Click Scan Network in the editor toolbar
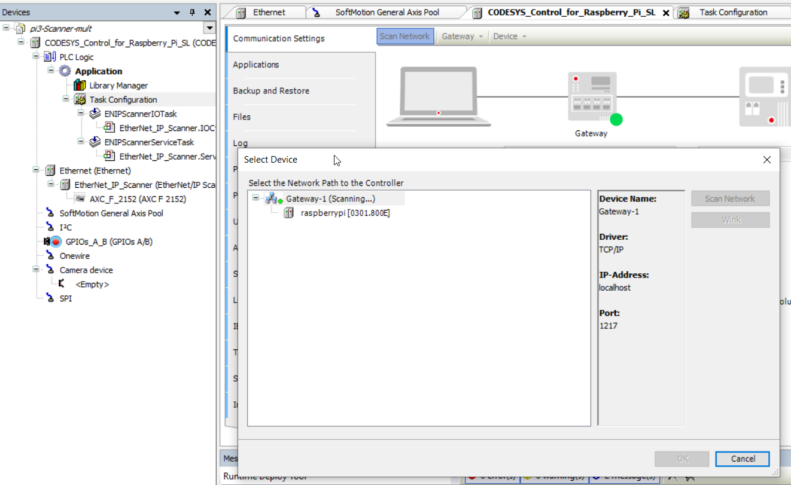 click(405, 36)
